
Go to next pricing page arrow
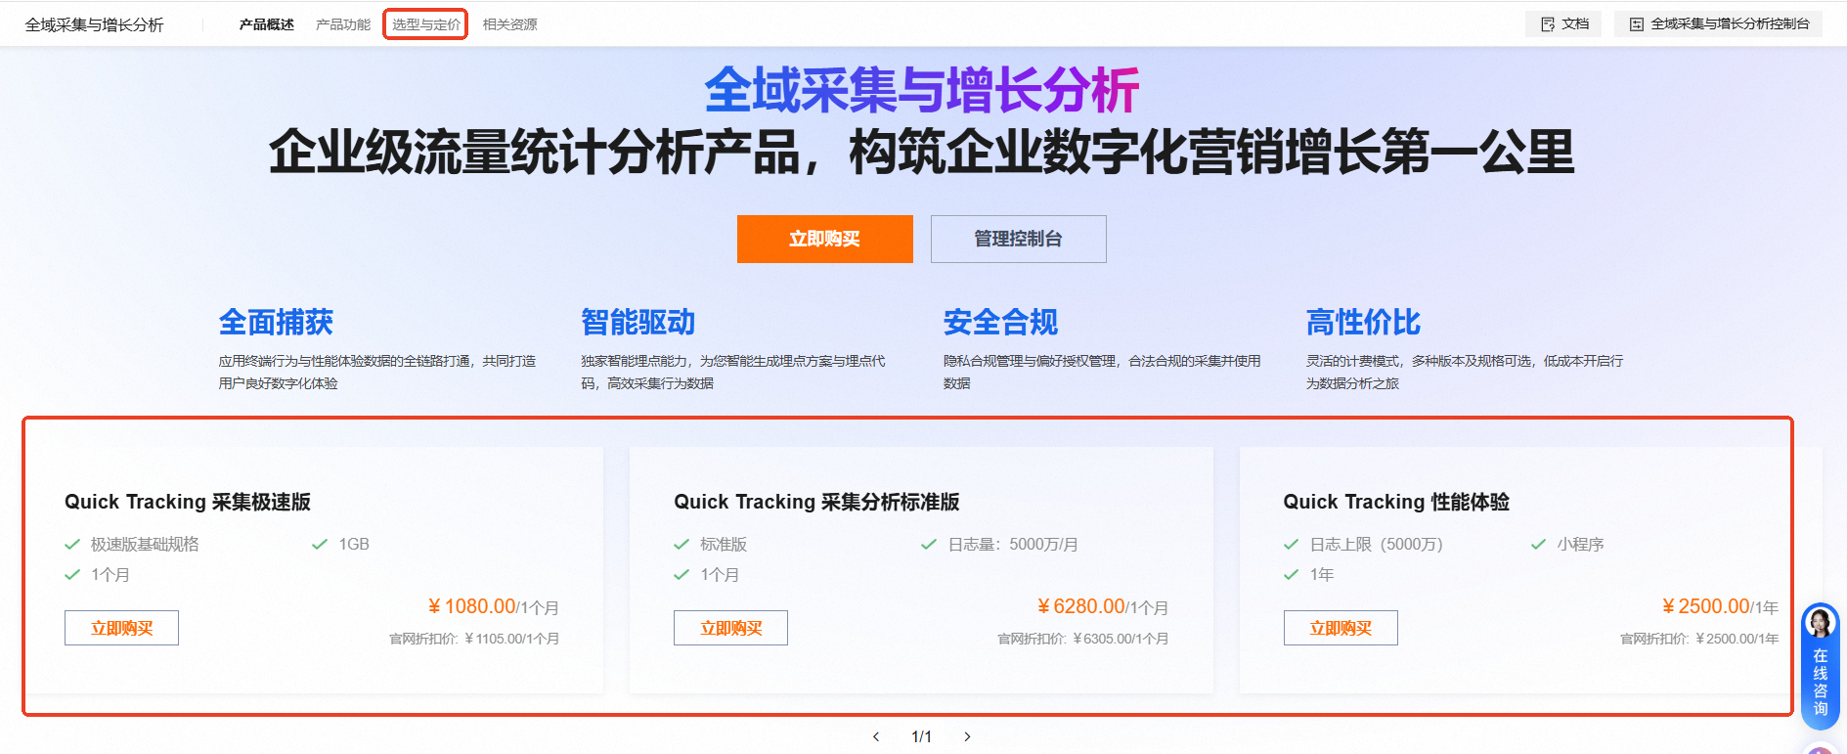tap(967, 736)
